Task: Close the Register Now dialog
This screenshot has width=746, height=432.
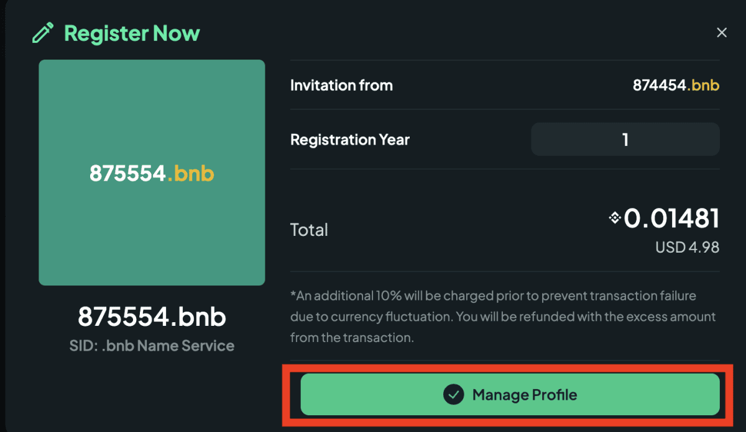Action: [722, 32]
